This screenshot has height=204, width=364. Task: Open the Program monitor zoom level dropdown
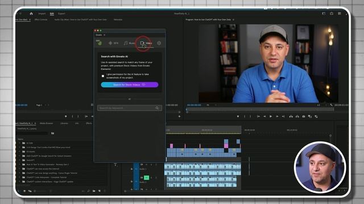point(212,105)
